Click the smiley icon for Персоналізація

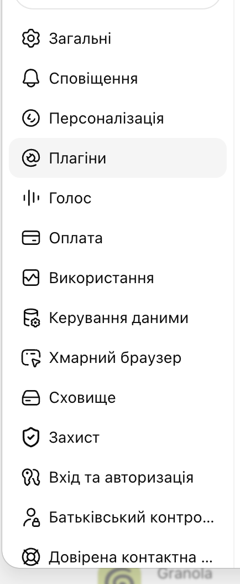pyautogui.click(x=31, y=119)
